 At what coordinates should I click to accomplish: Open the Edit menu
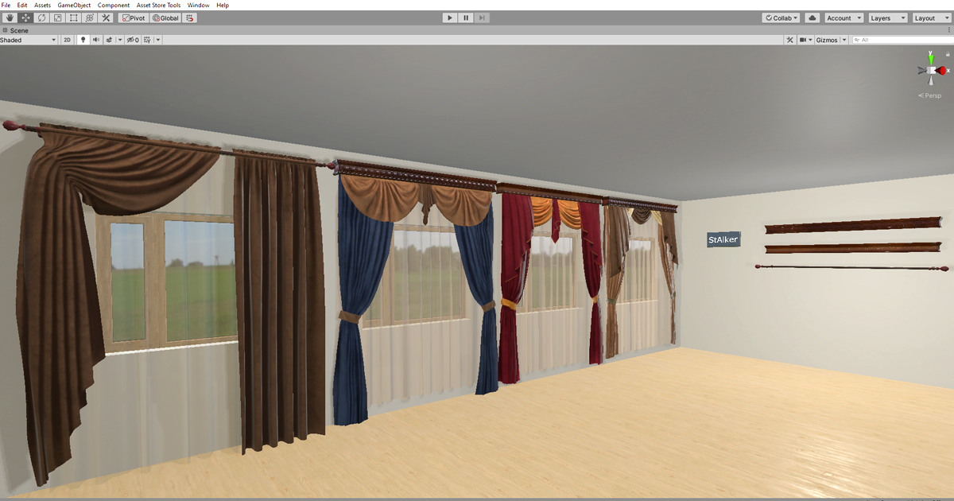click(22, 5)
